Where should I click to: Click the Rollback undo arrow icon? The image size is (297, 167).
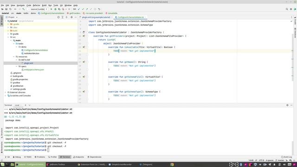click(99, 9)
